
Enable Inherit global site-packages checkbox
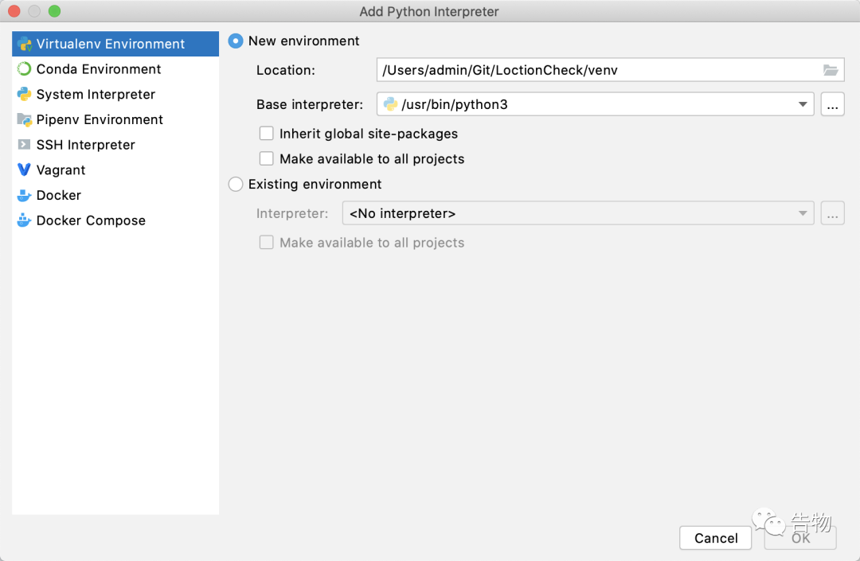click(x=267, y=134)
